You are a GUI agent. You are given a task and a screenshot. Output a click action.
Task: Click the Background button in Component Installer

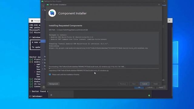[x=54, y=84]
